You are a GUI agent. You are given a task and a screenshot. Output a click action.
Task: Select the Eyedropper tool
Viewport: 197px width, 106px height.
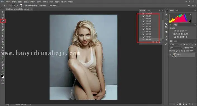click(3, 27)
